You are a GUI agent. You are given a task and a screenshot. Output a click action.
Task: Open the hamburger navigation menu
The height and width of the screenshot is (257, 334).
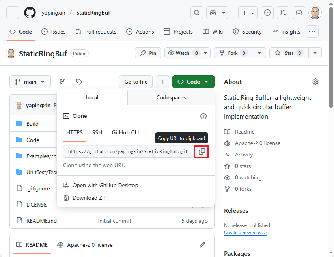click(x=13, y=13)
